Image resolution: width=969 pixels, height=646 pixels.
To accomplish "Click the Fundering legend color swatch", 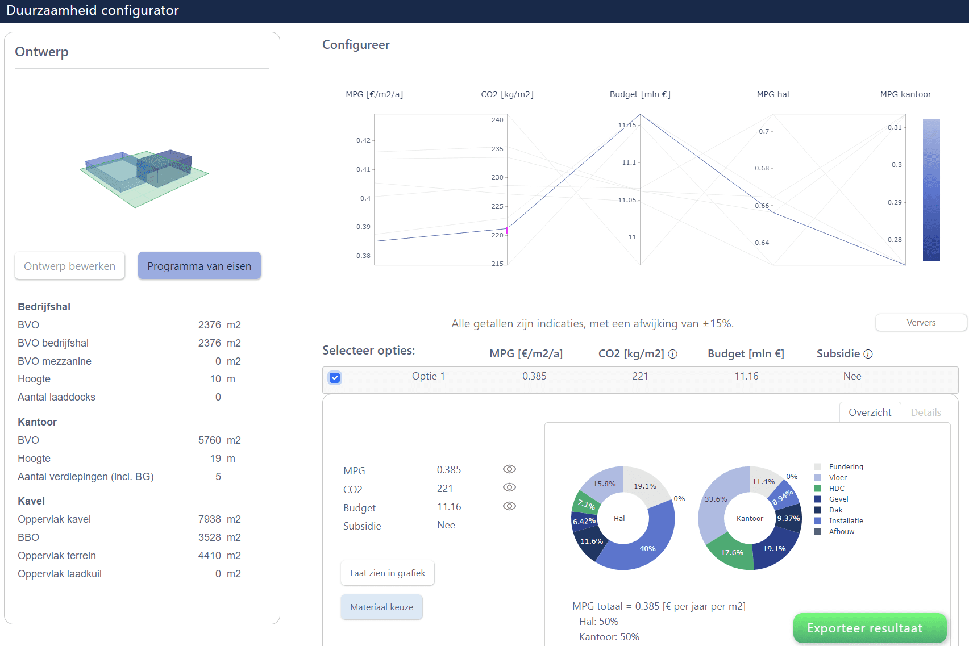I will coord(818,466).
